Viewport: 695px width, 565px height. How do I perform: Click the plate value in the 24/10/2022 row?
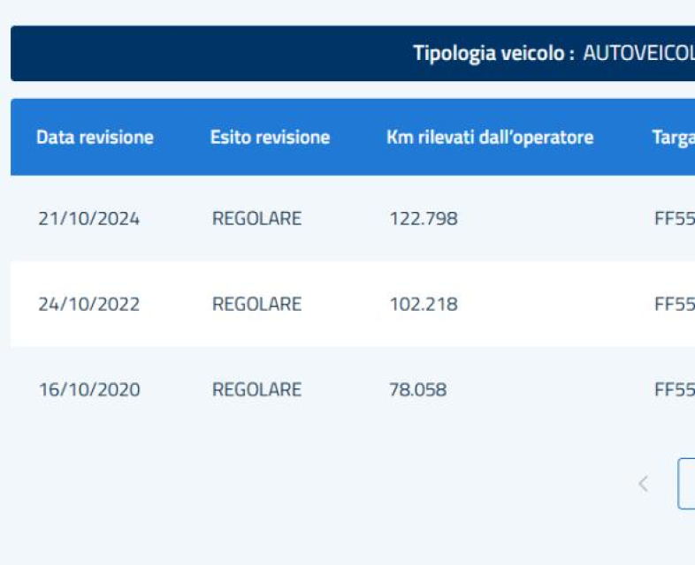point(674,305)
